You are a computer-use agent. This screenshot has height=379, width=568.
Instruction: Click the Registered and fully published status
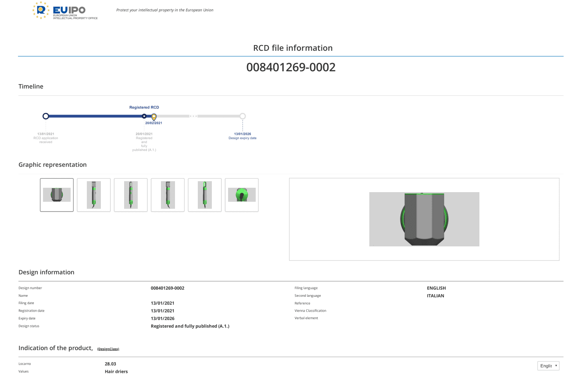coord(190,326)
